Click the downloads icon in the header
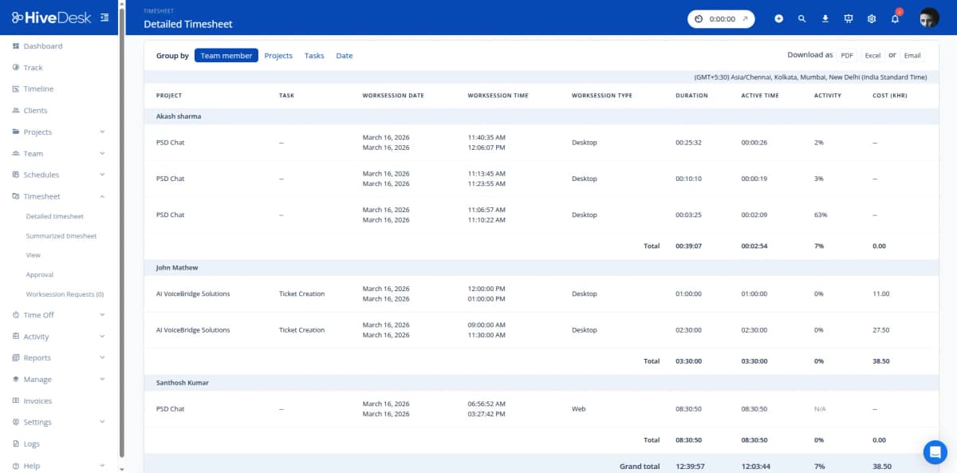Image resolution: width=957 pixels, height=473 pixels. (x=825, y=18)
